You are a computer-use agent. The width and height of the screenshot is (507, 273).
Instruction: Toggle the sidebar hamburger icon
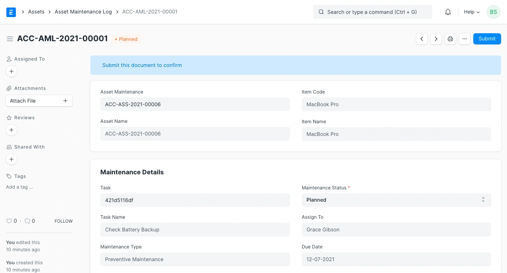click(x=10, y=39)
